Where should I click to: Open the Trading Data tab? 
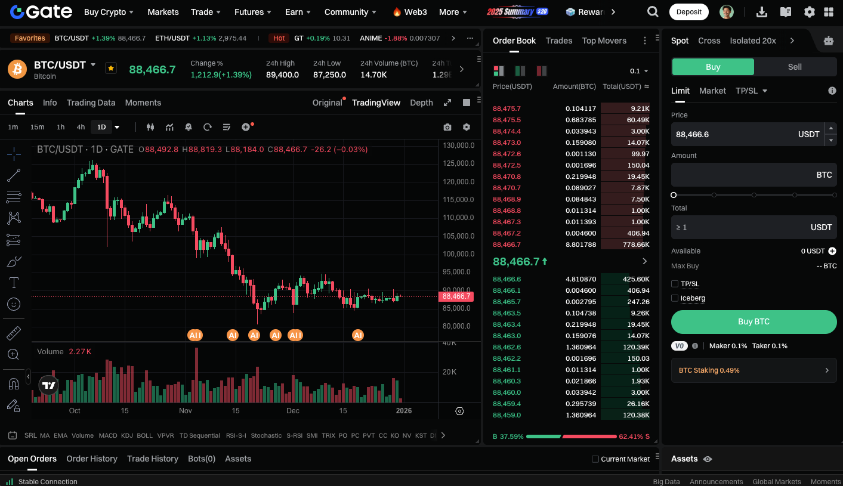[91, 103]
